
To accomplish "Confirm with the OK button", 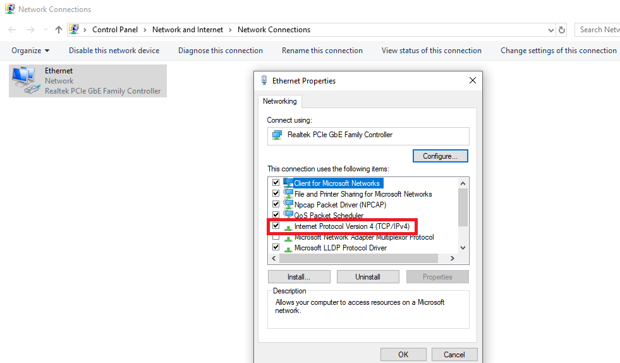I will 403,354.
